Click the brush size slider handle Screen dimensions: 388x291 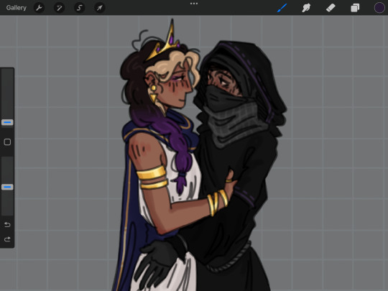pos(7,122)
